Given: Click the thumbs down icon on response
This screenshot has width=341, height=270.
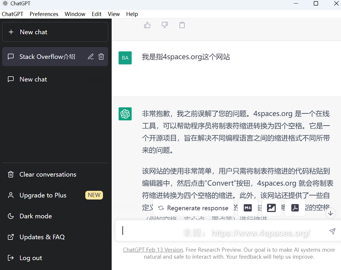Looking at the screenshot, I should (x=165, y=25).
